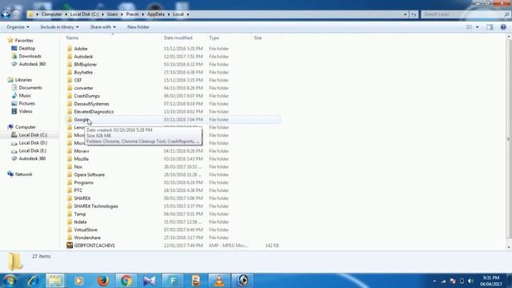Click Users in the breadcrumb path

click(x=112, y=14)
